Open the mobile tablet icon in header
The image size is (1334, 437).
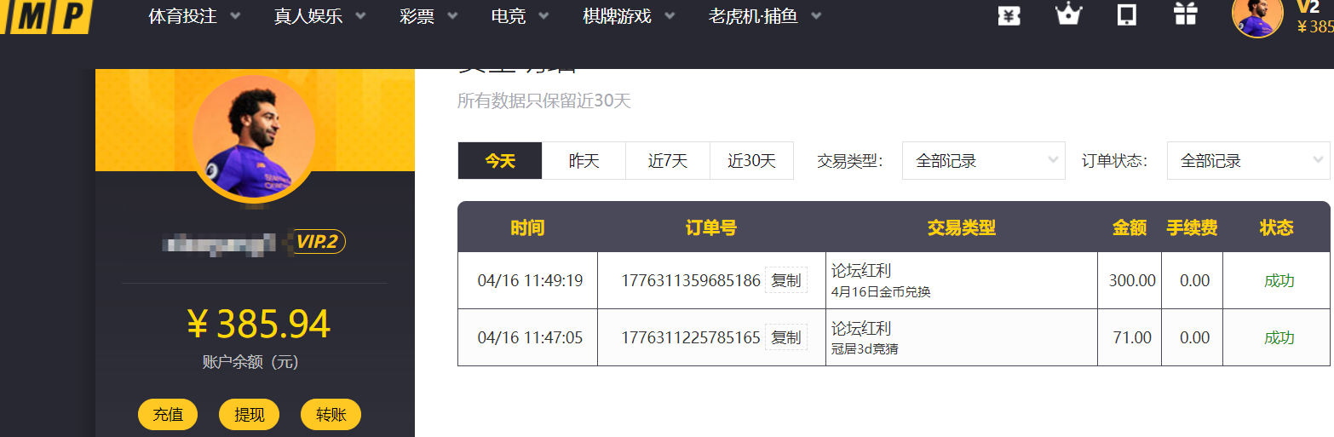point(1127,15)
